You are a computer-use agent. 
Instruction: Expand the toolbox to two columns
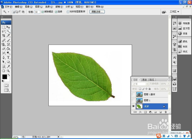click(2, 17)
